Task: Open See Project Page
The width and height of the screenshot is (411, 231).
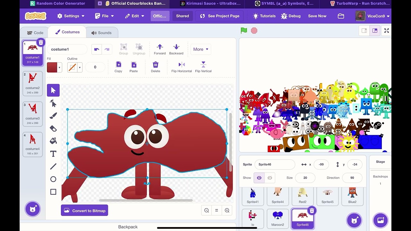Action: point(220,16)
